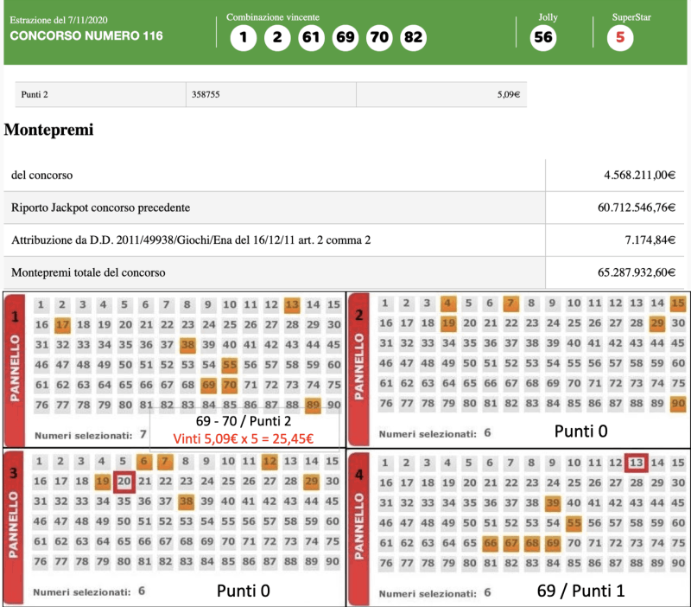Click orange highlighted cell 55 in Pannello 4
The width and height of the screenshot is (691, 607).
tap(574, 522)
